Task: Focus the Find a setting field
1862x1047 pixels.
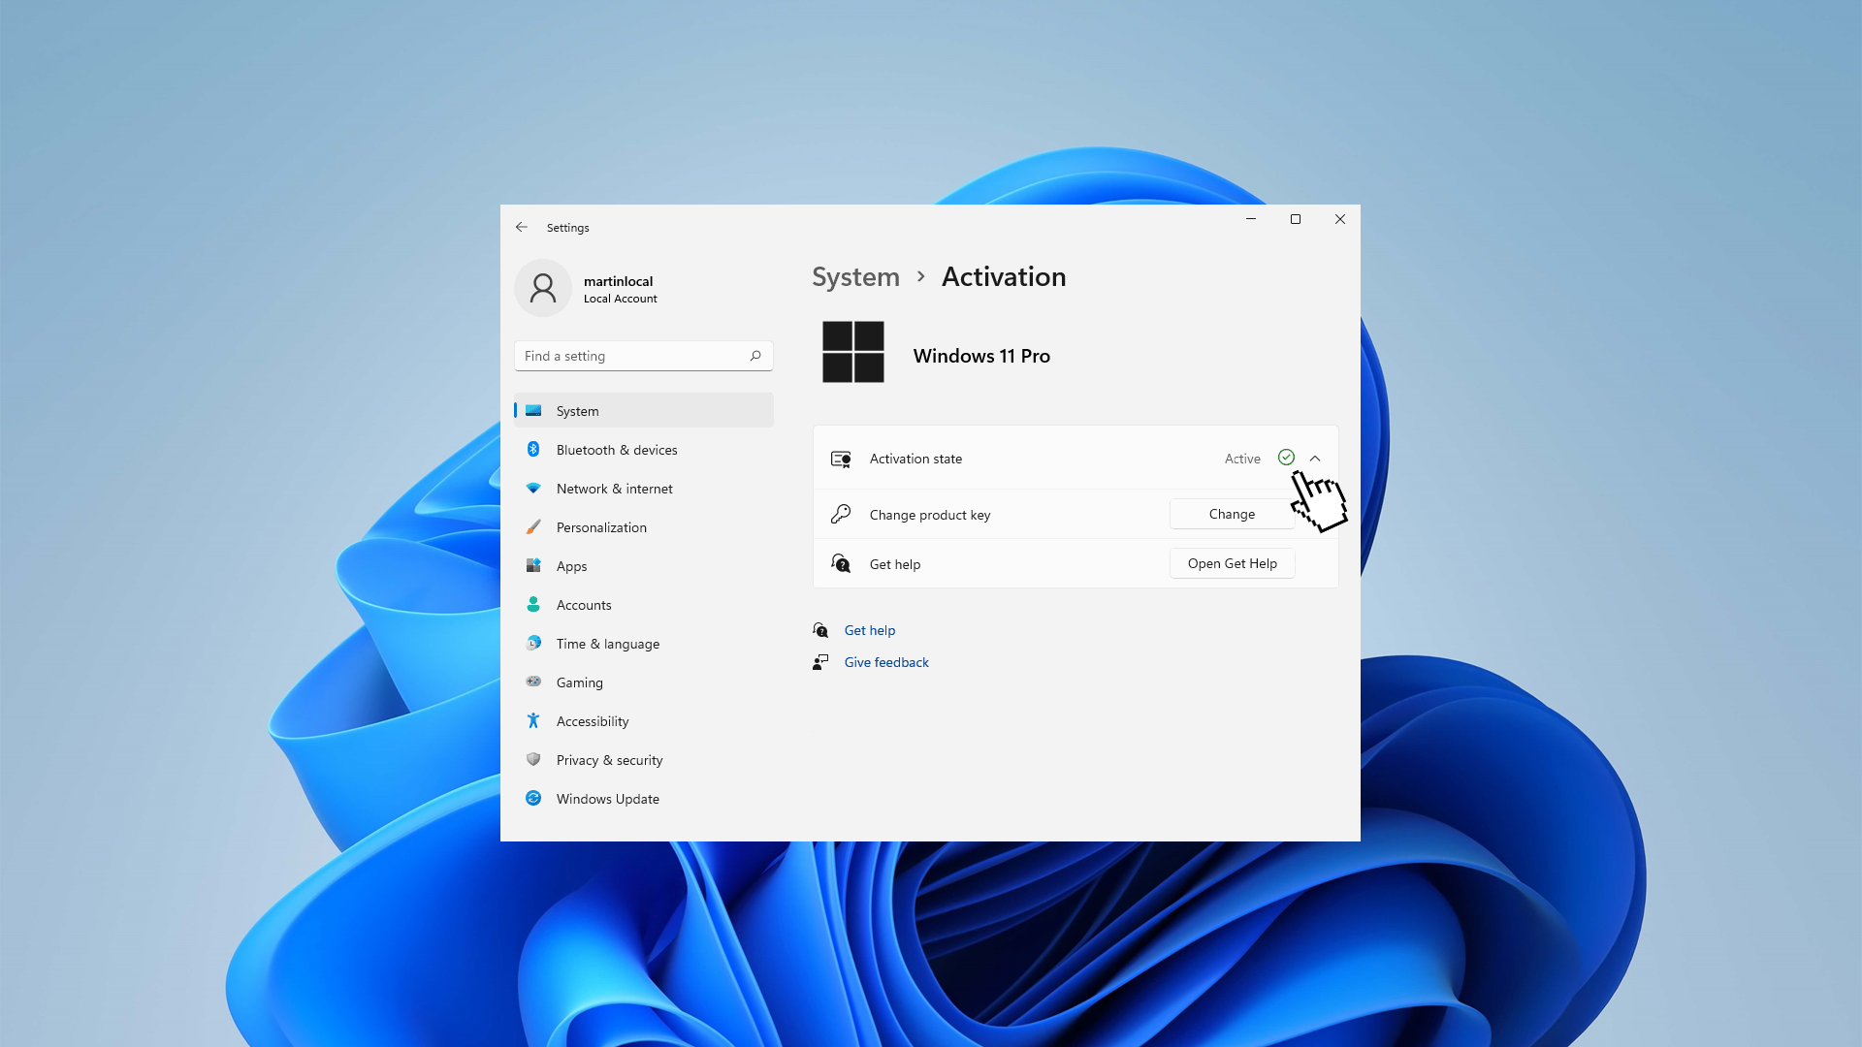Action: click(635, 356)
